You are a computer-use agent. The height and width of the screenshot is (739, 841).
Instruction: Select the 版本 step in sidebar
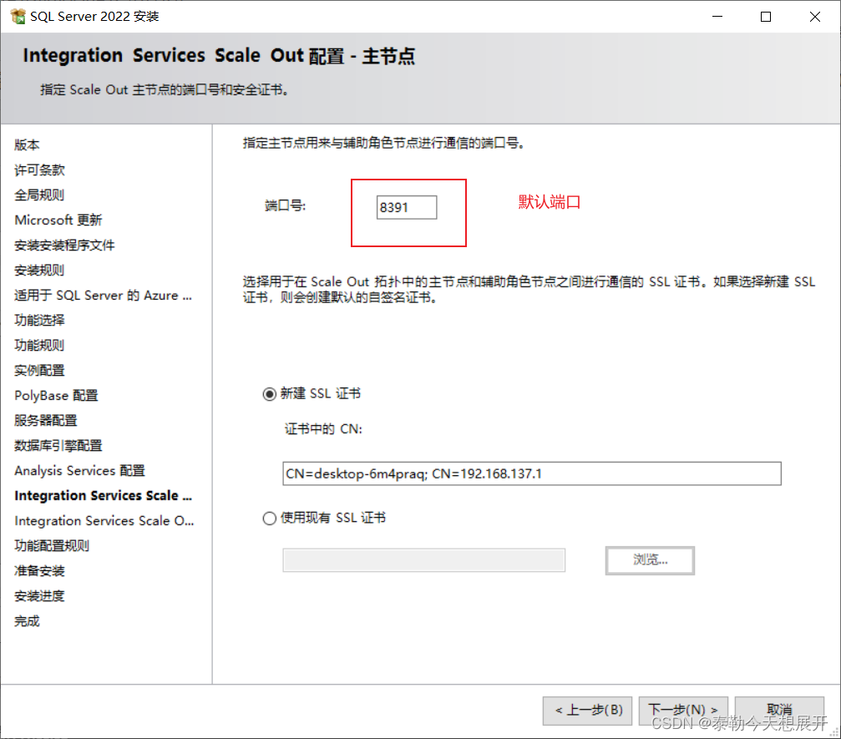tap(27, 144)
